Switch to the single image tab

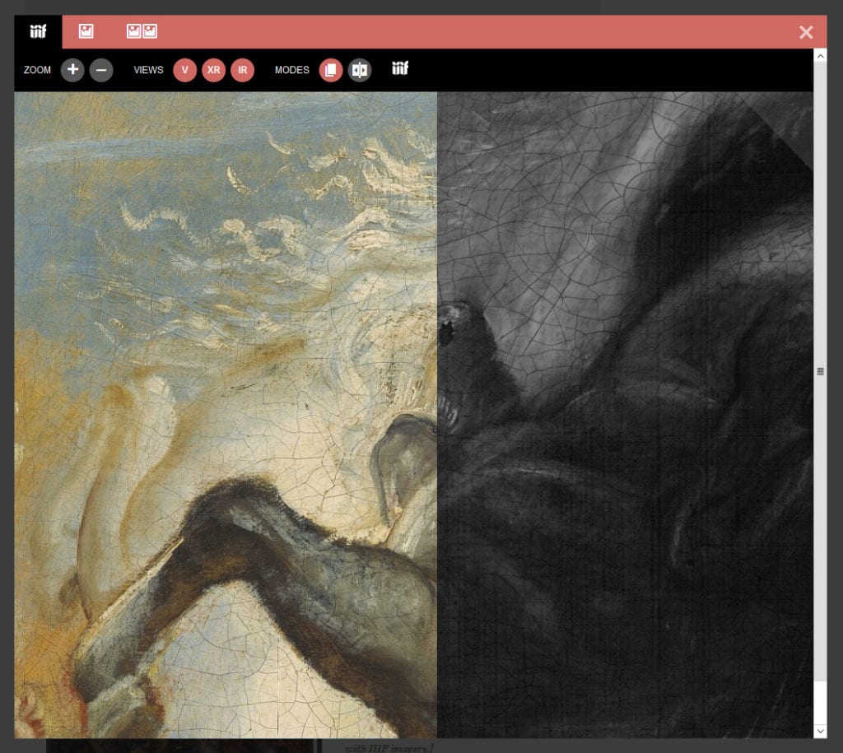[86, 30]
